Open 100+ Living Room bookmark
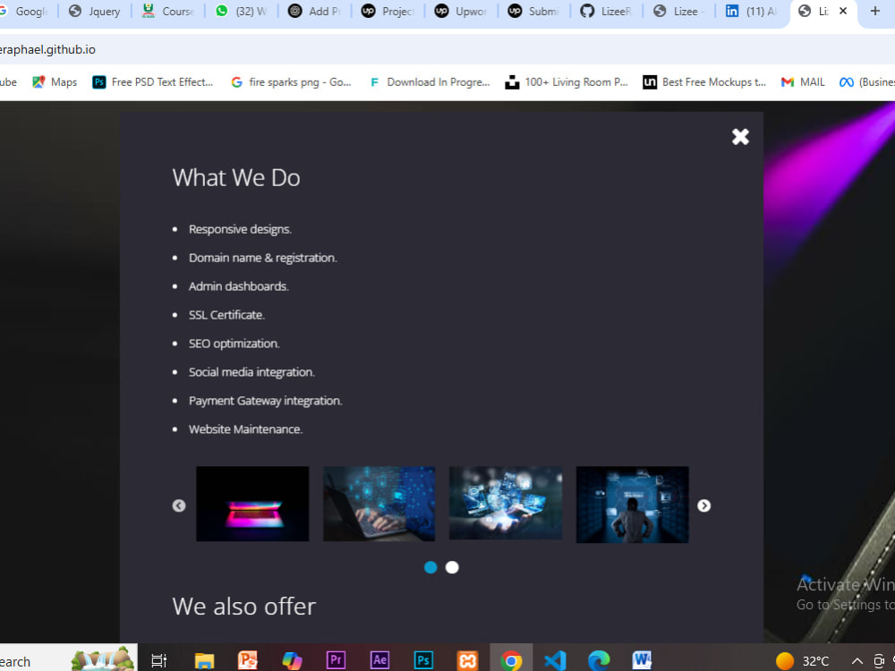Viewport: 895px width, 671px height. coord(567,82)
